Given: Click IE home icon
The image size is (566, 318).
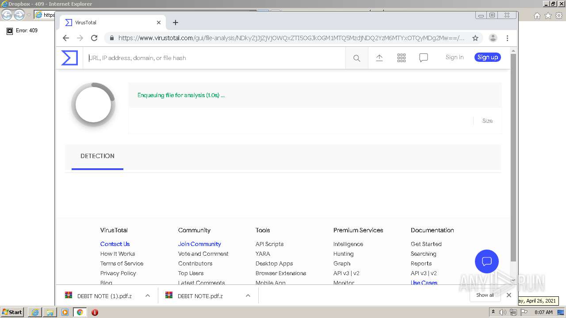Looking at the screenshot, I should tap(537, 15).
